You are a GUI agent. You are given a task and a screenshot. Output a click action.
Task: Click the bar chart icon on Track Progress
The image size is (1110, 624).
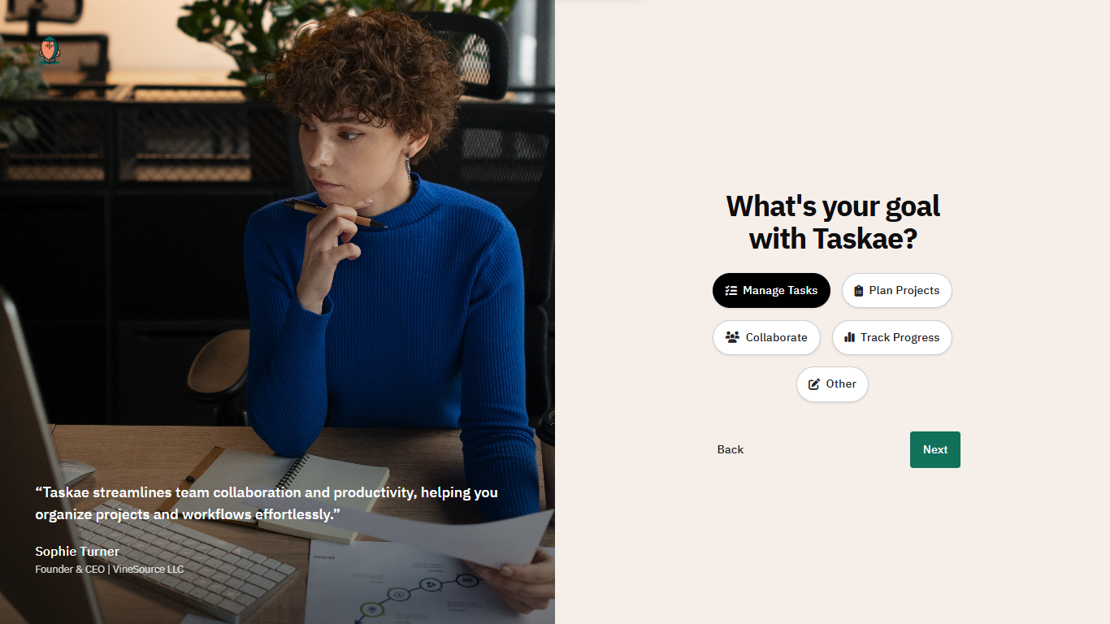point(849,337)
